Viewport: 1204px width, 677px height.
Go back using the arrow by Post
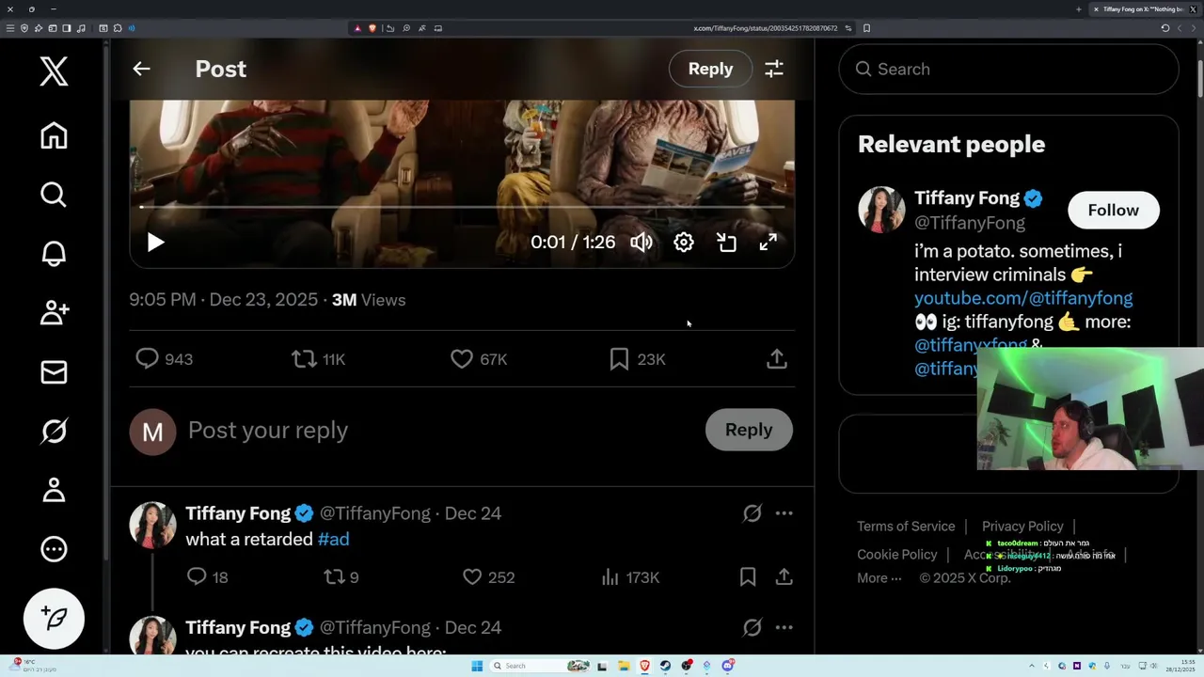[x=141, y=69]
